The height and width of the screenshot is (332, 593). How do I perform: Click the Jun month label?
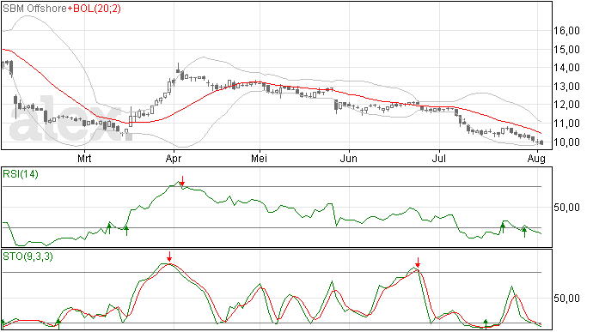click(x=348, y=158)
